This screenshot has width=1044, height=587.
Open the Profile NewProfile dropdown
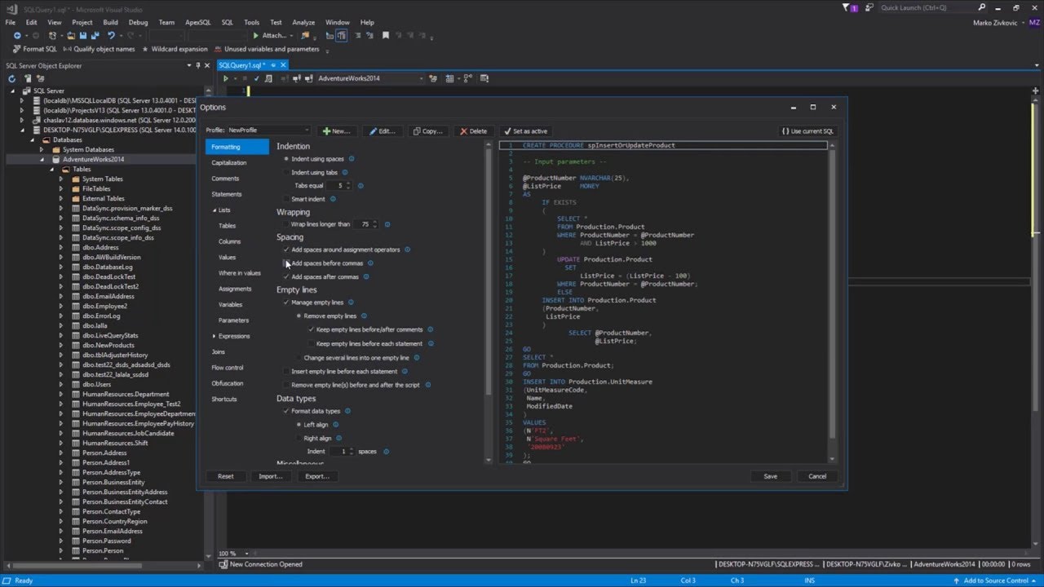point(269,130)
